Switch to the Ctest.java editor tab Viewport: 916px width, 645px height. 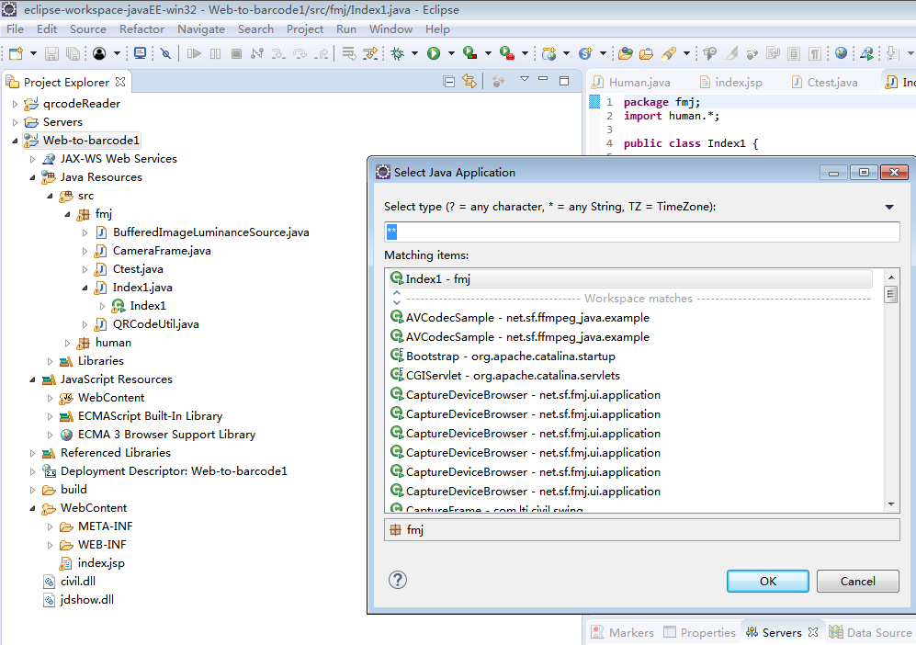coord(825,83)
